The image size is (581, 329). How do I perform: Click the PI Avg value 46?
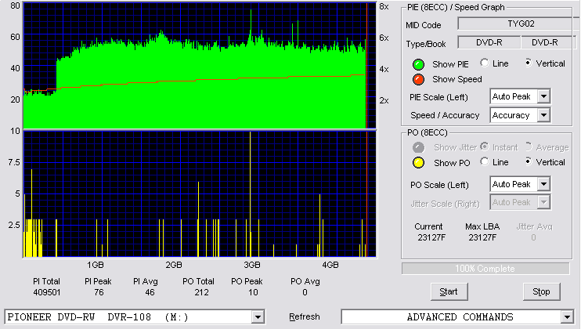(150, 292)
